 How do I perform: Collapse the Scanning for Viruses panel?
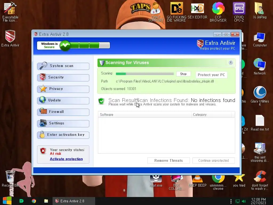click(231, 63)
